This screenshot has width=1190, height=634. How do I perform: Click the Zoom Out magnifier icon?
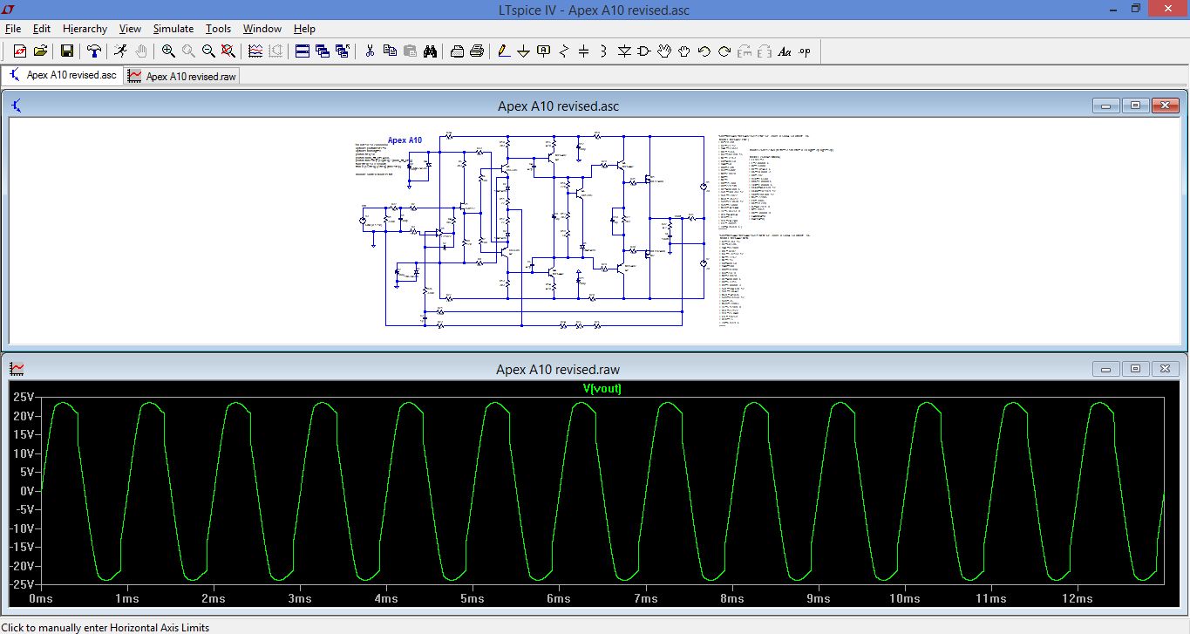208,51
